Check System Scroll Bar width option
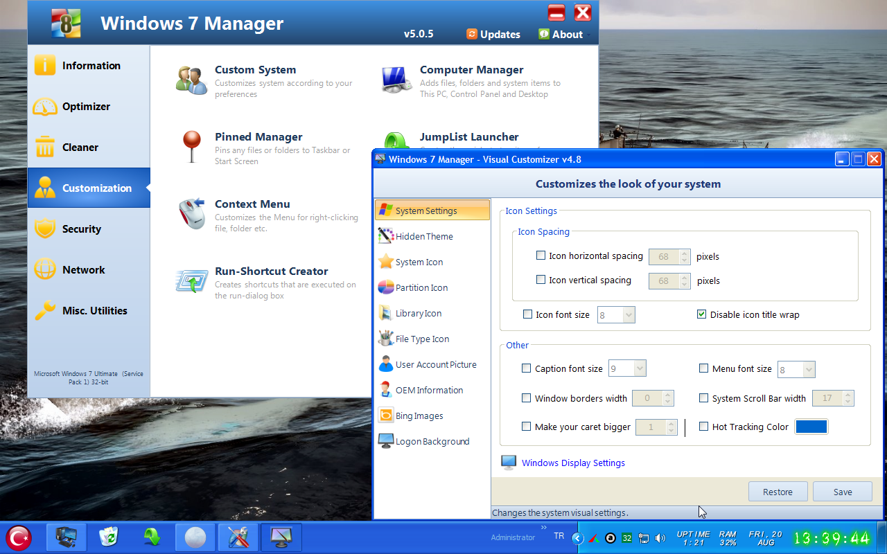This screenshot has width=887, height=554. 704,398
